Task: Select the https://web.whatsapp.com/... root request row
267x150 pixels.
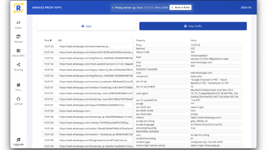Action: pos(87,111)
